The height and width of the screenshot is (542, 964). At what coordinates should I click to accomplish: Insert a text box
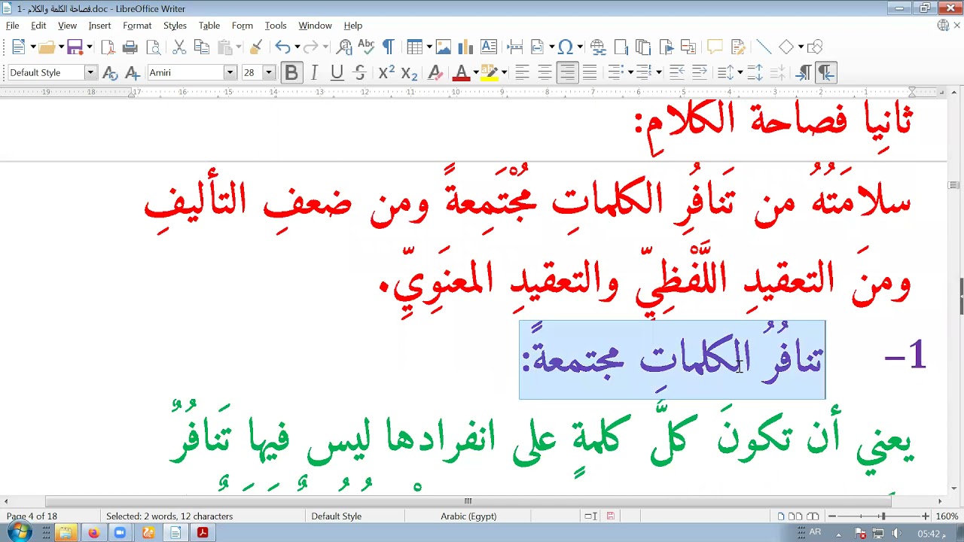tap(489, 47)
